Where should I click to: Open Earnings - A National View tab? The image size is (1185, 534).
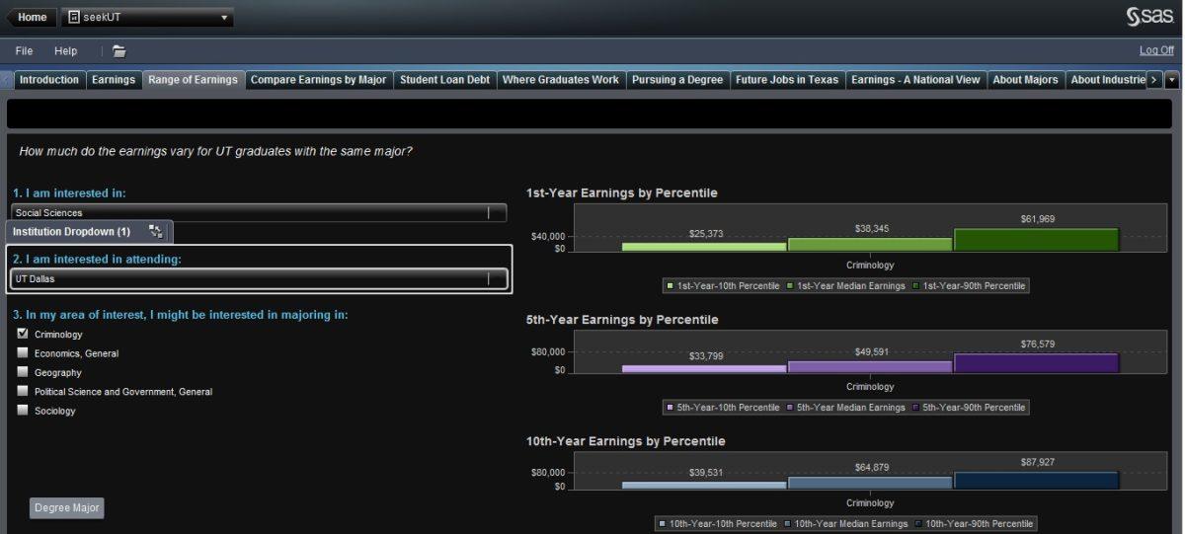coord(915,80)
